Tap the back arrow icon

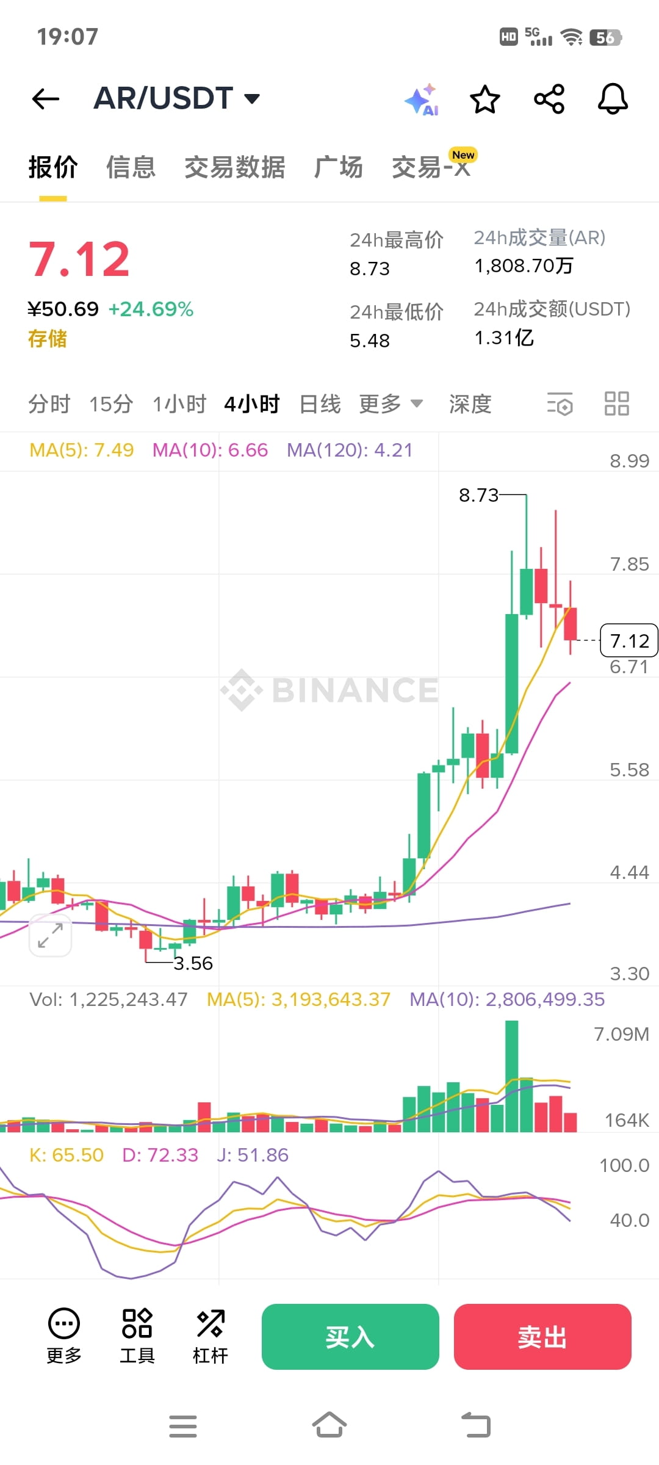[46, 99]
